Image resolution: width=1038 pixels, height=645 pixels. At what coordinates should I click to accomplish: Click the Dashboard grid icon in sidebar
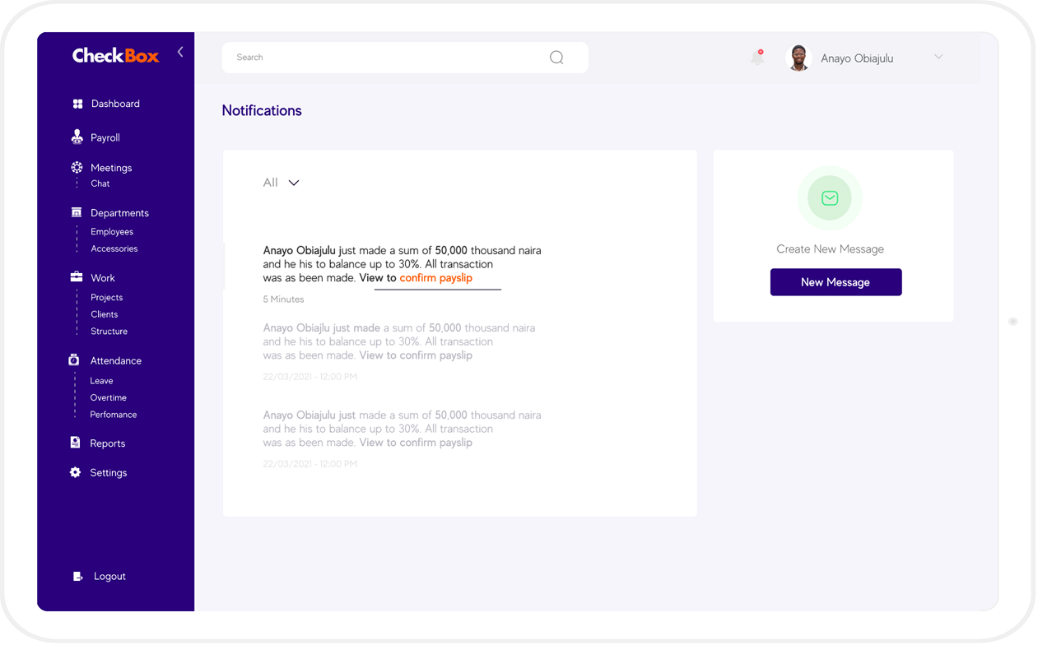[x=77, y=104]
